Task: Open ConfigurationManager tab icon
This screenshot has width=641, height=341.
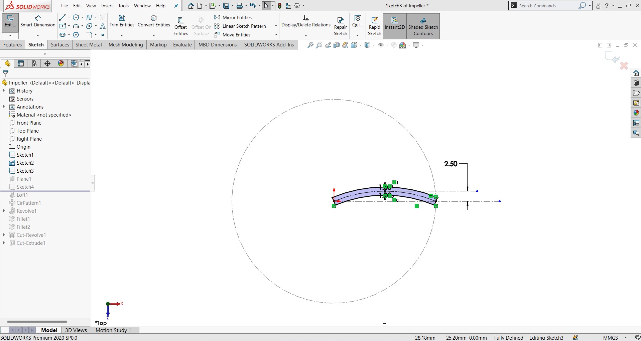Action: pyautogui.click(x=34, y=63)
